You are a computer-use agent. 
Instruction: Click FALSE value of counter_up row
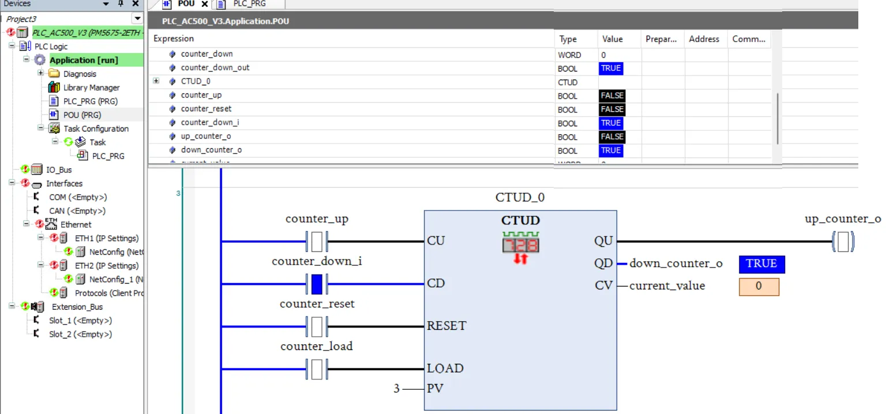[613, 96]
